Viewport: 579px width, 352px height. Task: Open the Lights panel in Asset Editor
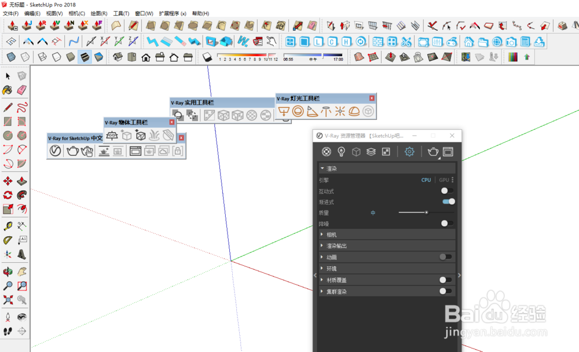[x=341, y=151]
